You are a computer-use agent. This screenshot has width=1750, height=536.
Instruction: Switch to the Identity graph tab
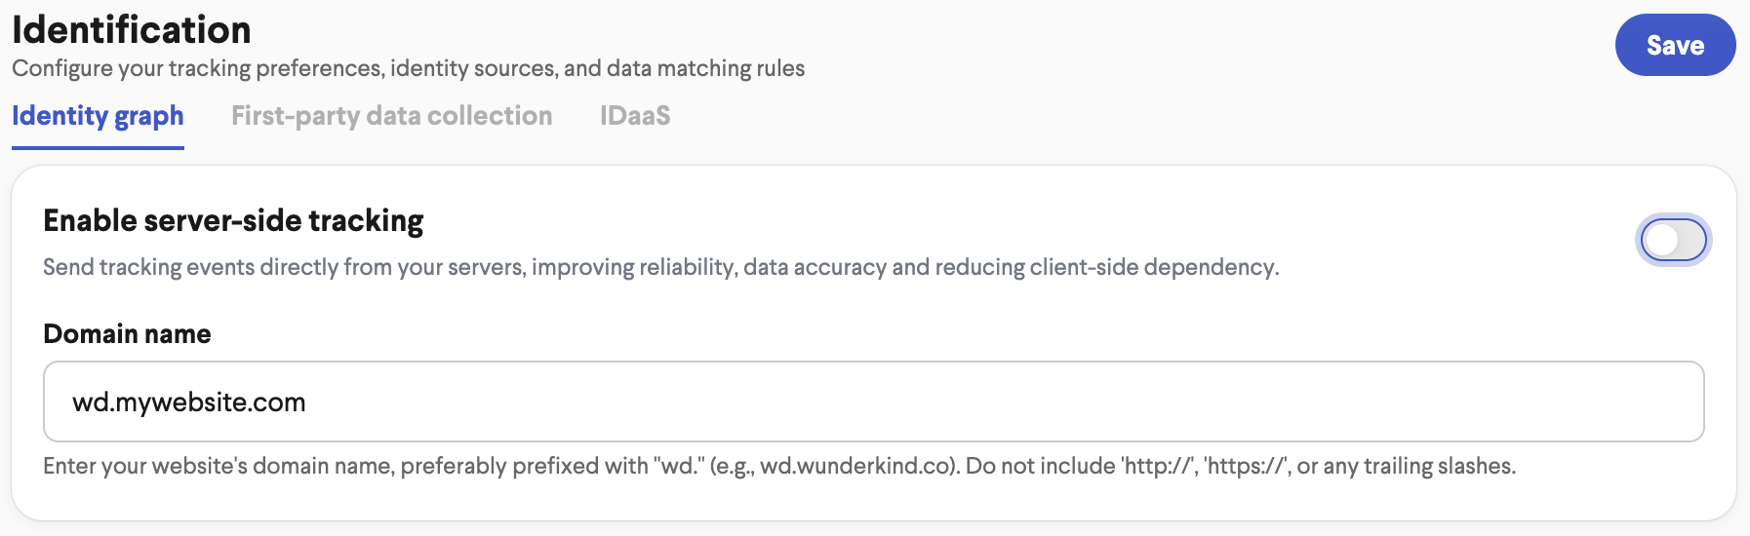(98, 116)
